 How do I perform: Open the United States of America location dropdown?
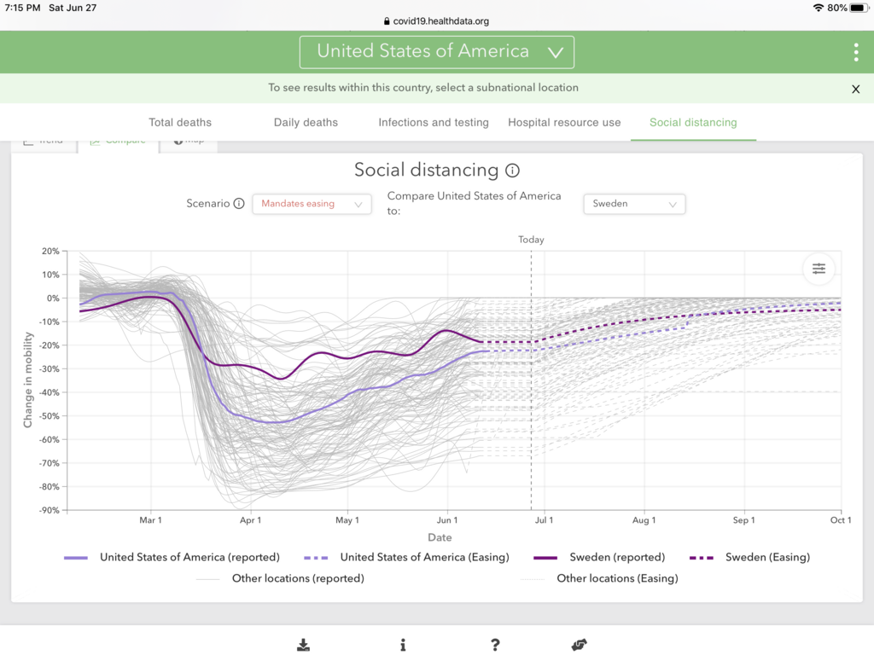coord(436,52)
